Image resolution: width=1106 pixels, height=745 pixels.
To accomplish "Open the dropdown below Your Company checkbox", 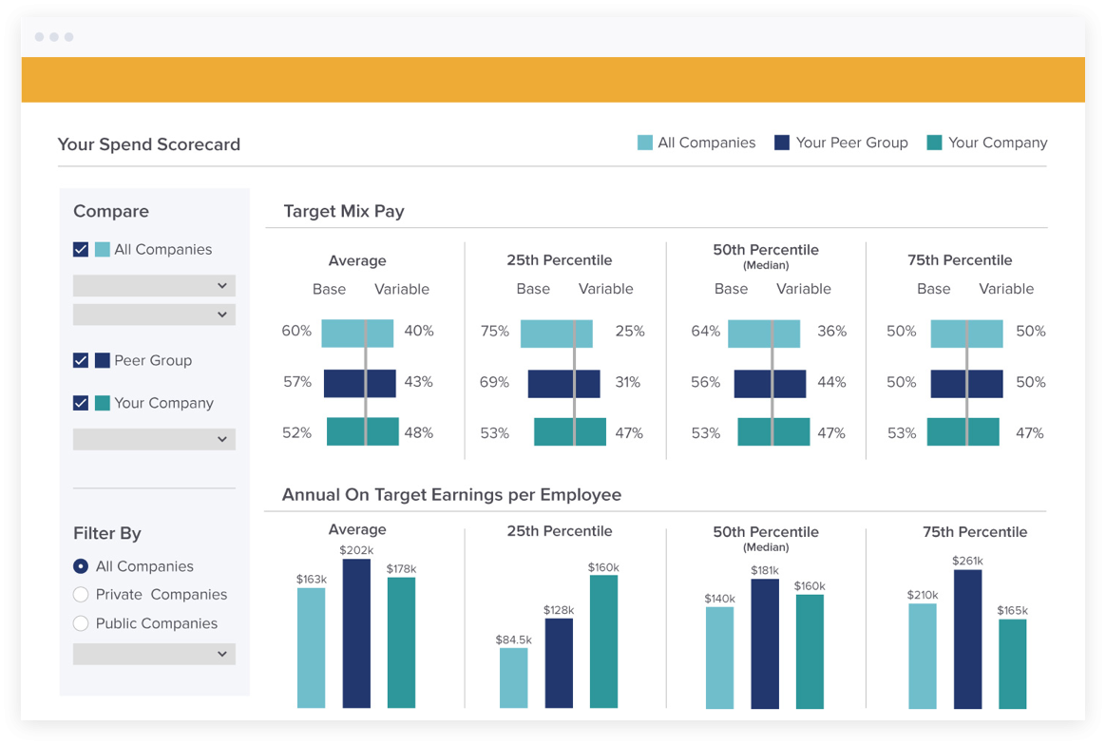I will coord(153,439).
